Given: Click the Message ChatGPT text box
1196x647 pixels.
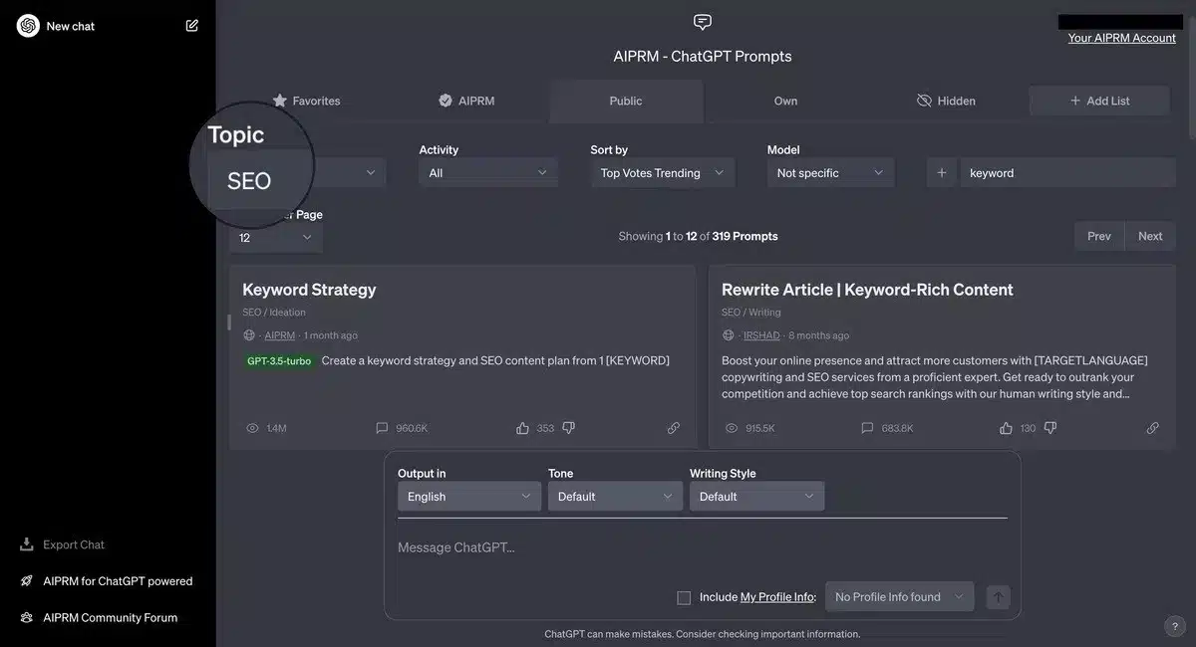Looking at the screenshot, I should (x=703, y=547).
